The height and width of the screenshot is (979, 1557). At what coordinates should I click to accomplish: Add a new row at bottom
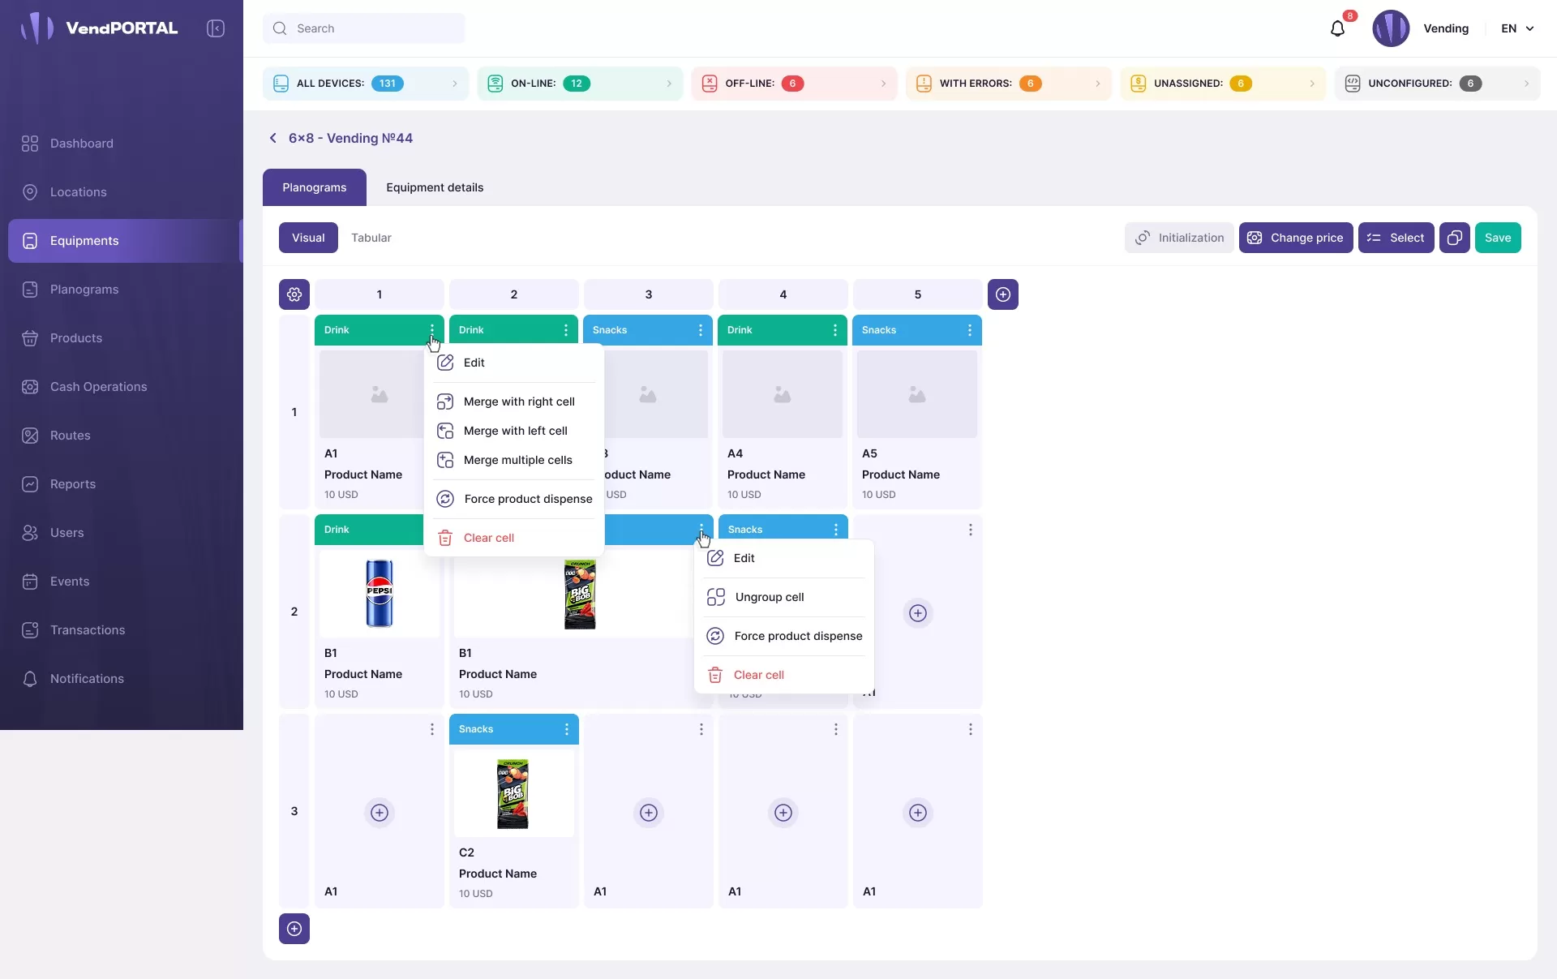click(294, 929)
